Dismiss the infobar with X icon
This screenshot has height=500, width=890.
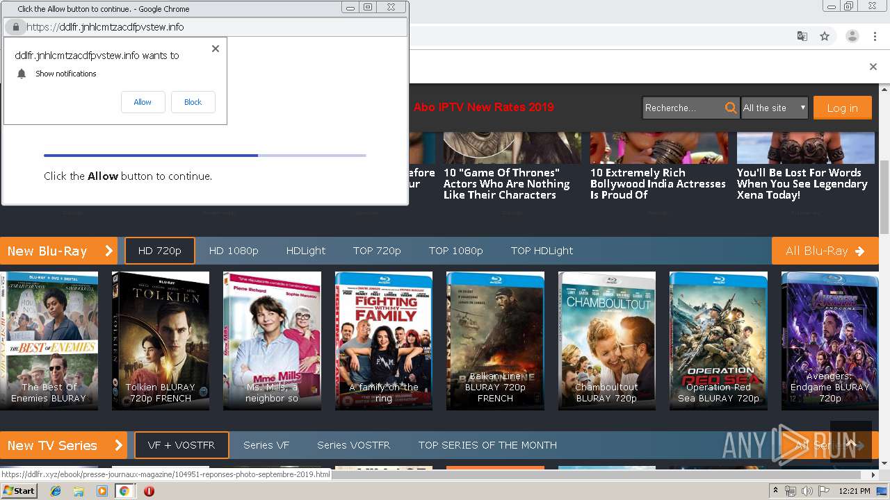pos(873,67)
